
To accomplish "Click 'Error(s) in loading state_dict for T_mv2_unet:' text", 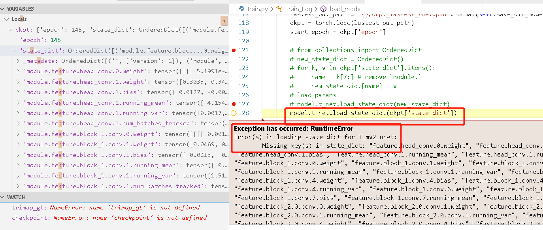I will (316, 137).
